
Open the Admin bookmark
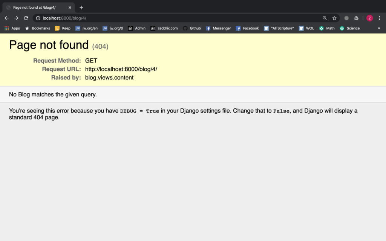pyautogui.click(x=136, y=28)
